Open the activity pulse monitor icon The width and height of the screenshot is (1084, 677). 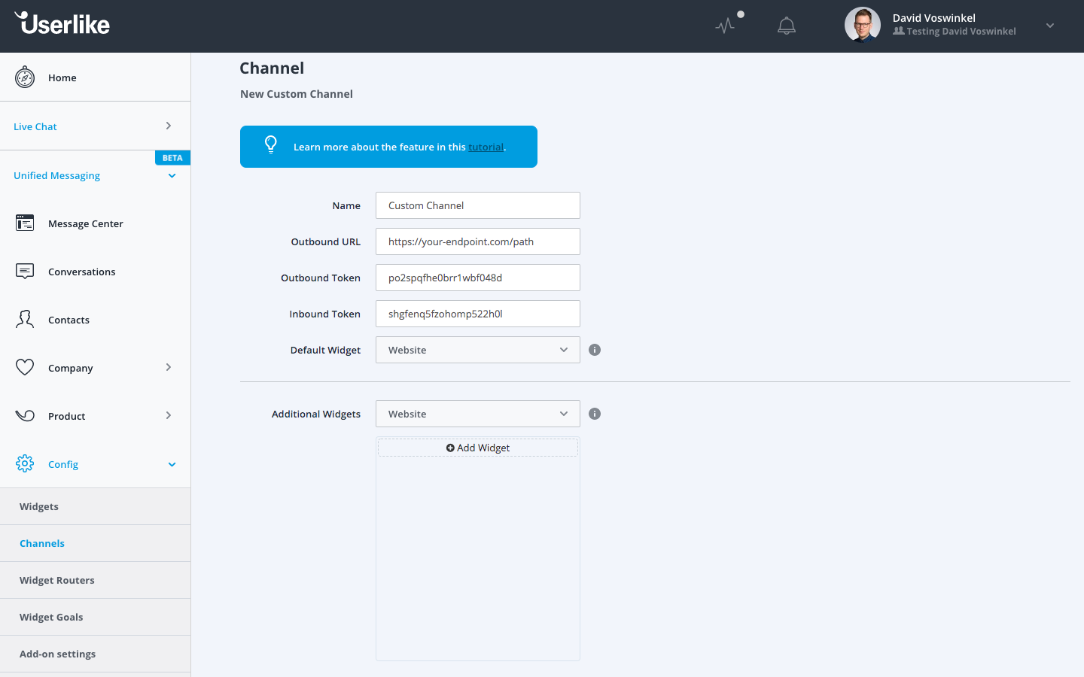point(725,26)
